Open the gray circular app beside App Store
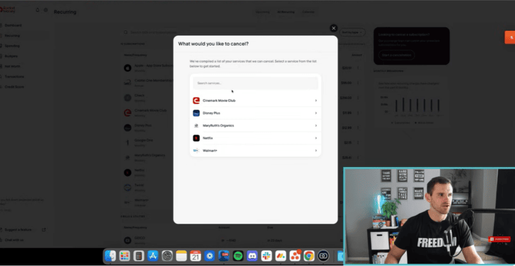Image resolution: width=515 pixels, height=266 pixels. click(x=167, y=256)
